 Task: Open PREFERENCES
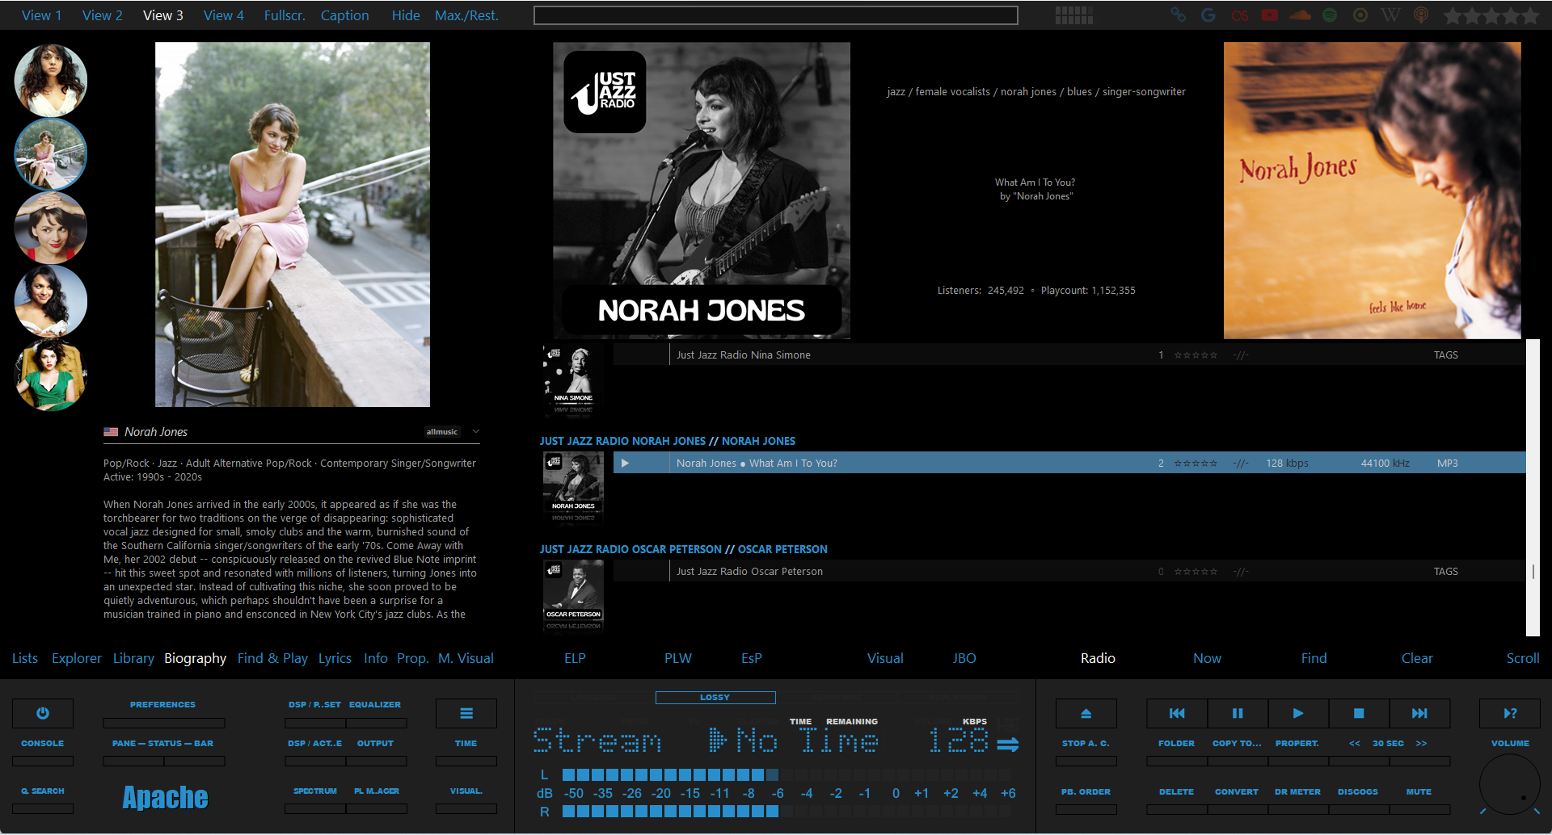pos(162,704)
